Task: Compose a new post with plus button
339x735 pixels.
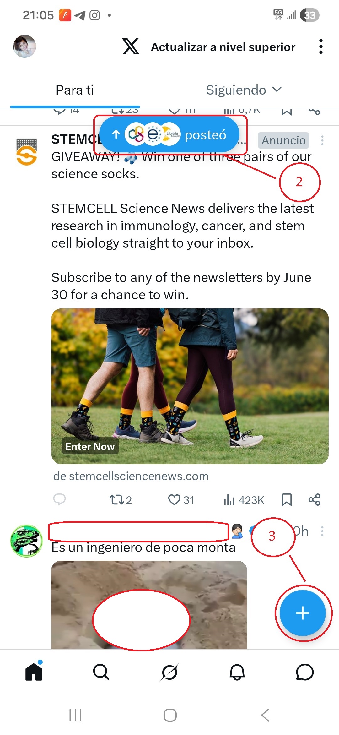Action: 303,613
